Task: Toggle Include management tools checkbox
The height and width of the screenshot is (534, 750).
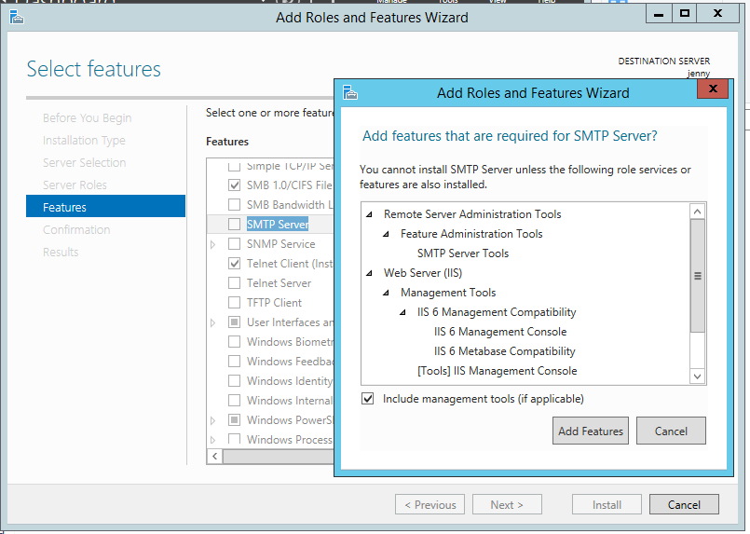Action: pyautogui.click(x=367, y=399)
